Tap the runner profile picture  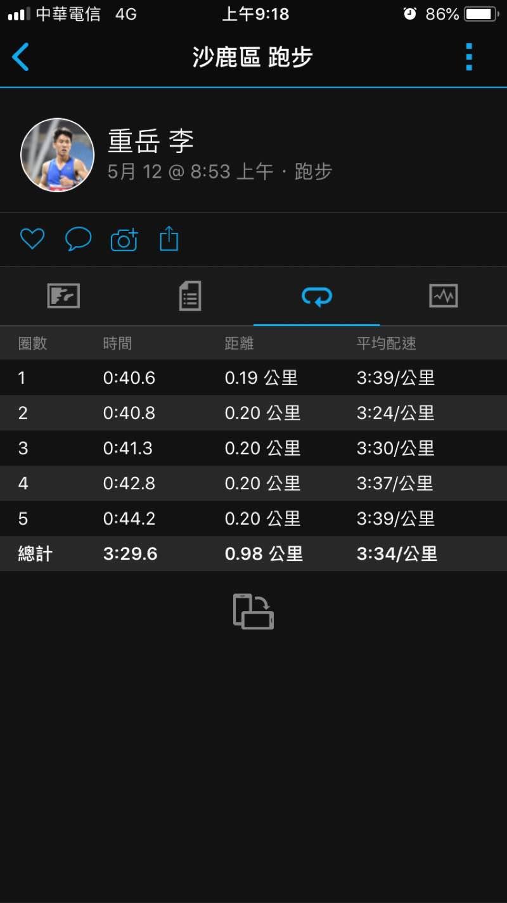coord(57,155)
